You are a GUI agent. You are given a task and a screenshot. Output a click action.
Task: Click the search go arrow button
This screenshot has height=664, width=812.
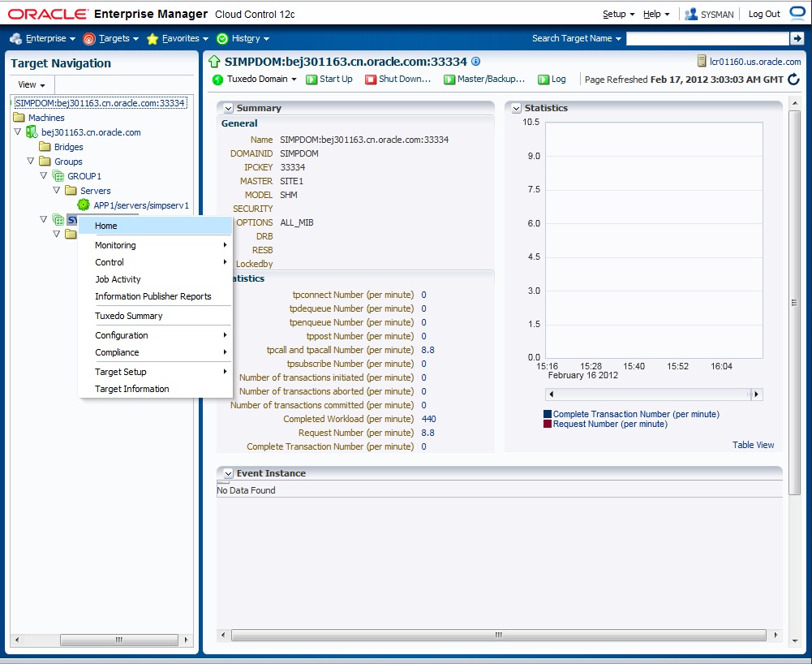pyautogui.click(x=796, y=38)
